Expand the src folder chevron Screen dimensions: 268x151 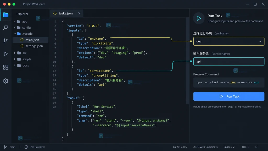(15, 53)
